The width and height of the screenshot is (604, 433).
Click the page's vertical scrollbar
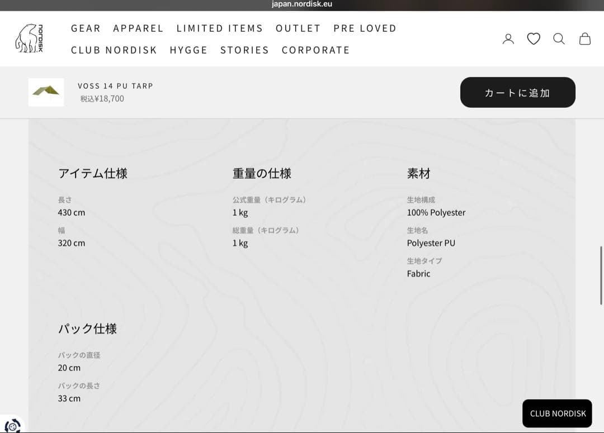click(601, 275)
